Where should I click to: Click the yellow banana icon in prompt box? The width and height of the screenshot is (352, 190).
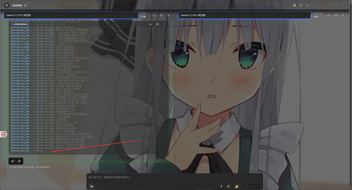point(237,186)
